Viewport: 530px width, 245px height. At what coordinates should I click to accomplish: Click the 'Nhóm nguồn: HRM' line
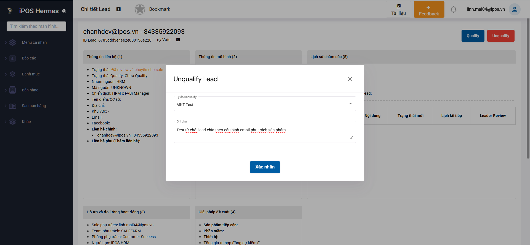pos(108,82)
